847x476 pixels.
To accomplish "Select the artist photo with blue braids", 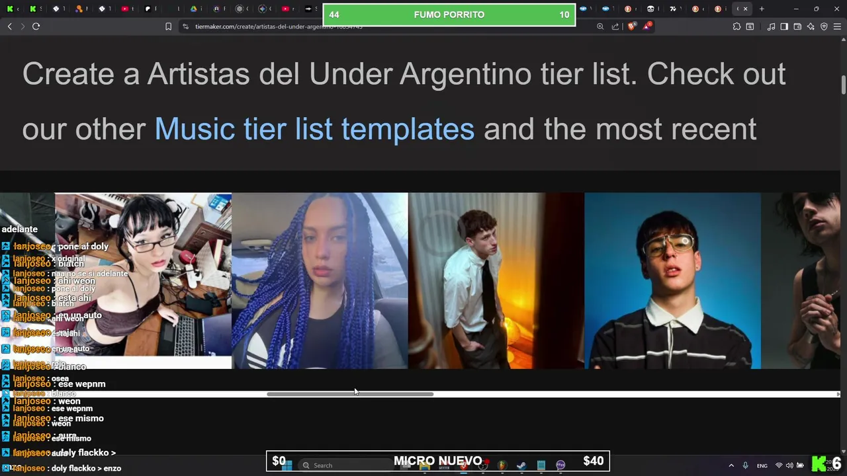I will point(320,280).
